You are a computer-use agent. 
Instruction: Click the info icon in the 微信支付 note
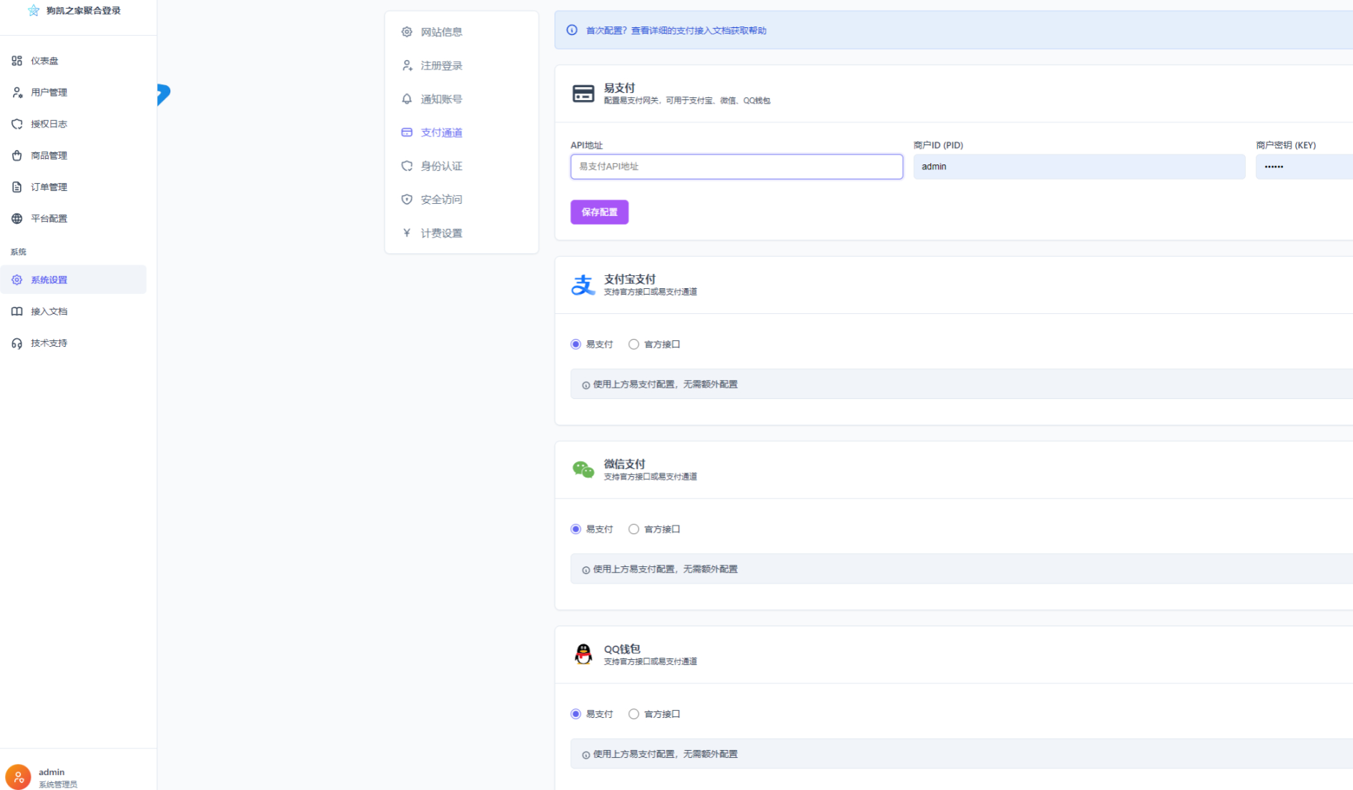point(586,571)
